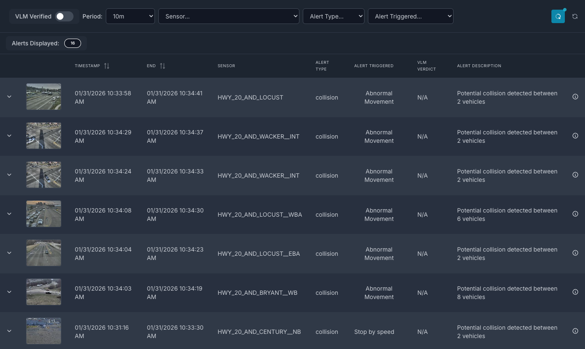Open info icon for HWY_20_AND_LOCUST__WBA alert

[x=575, y=214]
